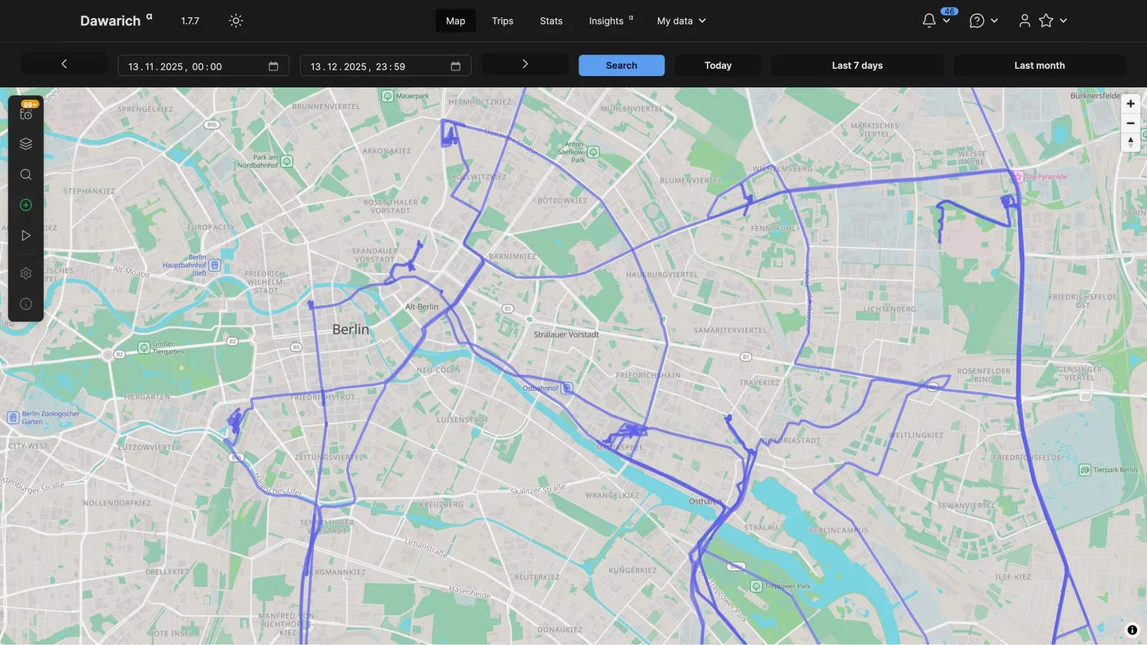Select Last month range
Screen dimensions: 1147x645
1039,65
